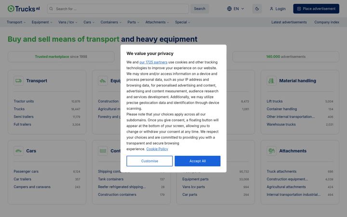Open Agricultural attachments listing

pos(286,187)
